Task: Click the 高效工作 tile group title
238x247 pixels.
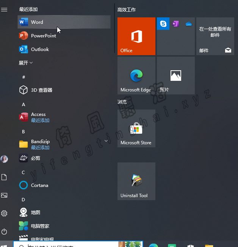Action: (x=127, y=10)
